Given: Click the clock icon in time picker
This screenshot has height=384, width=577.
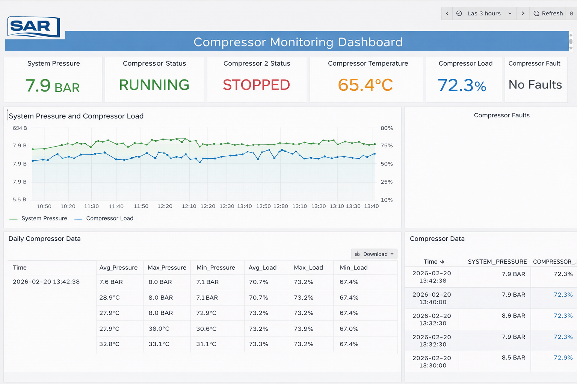Looking at the screenshot, I should coord(459,13).
